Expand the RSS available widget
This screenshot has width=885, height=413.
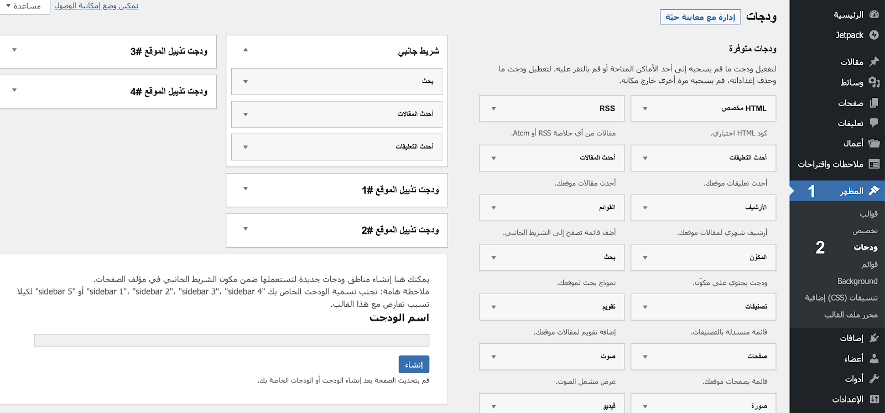click(x=494, y=109)
